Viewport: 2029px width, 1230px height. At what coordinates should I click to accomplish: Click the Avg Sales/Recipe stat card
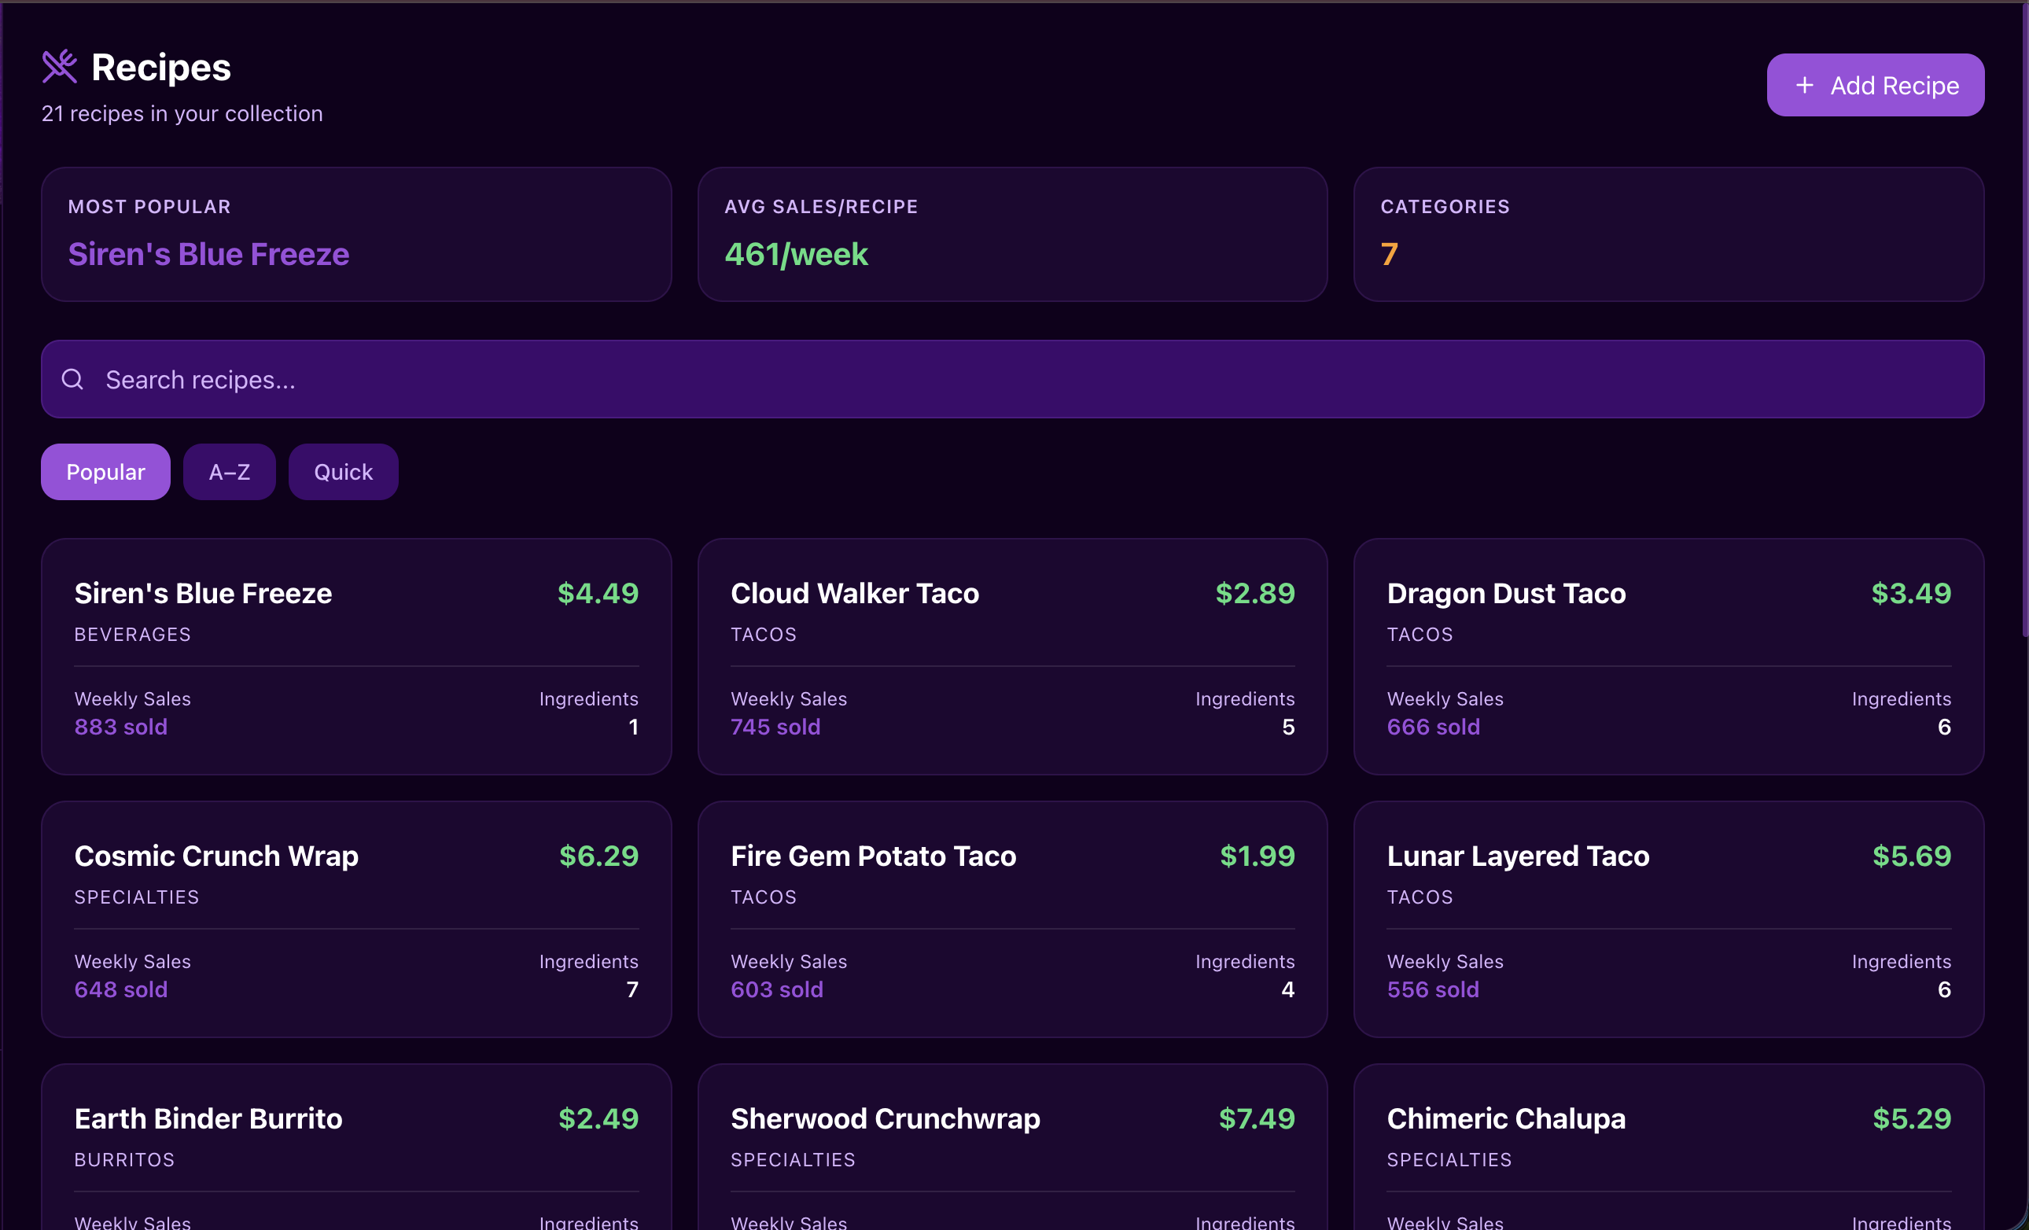click(x=1011, y=234)
